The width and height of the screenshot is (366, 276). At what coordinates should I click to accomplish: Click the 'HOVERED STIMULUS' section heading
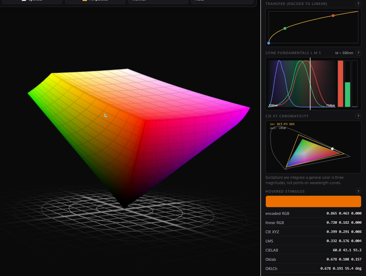tap(285, 192)
